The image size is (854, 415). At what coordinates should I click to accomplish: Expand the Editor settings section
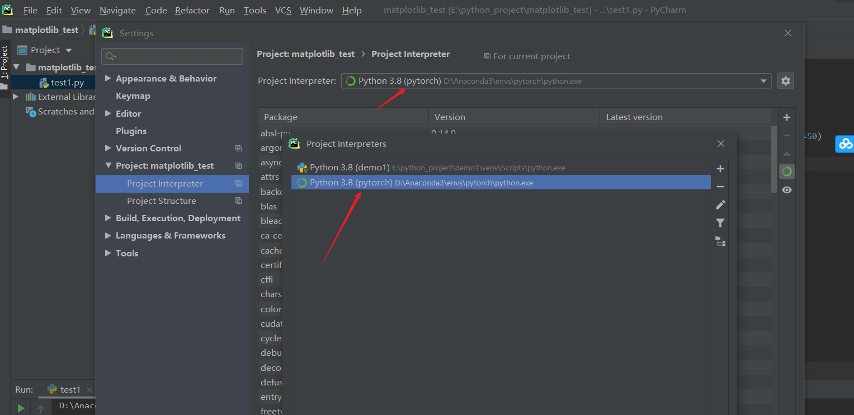pos(108,113)
